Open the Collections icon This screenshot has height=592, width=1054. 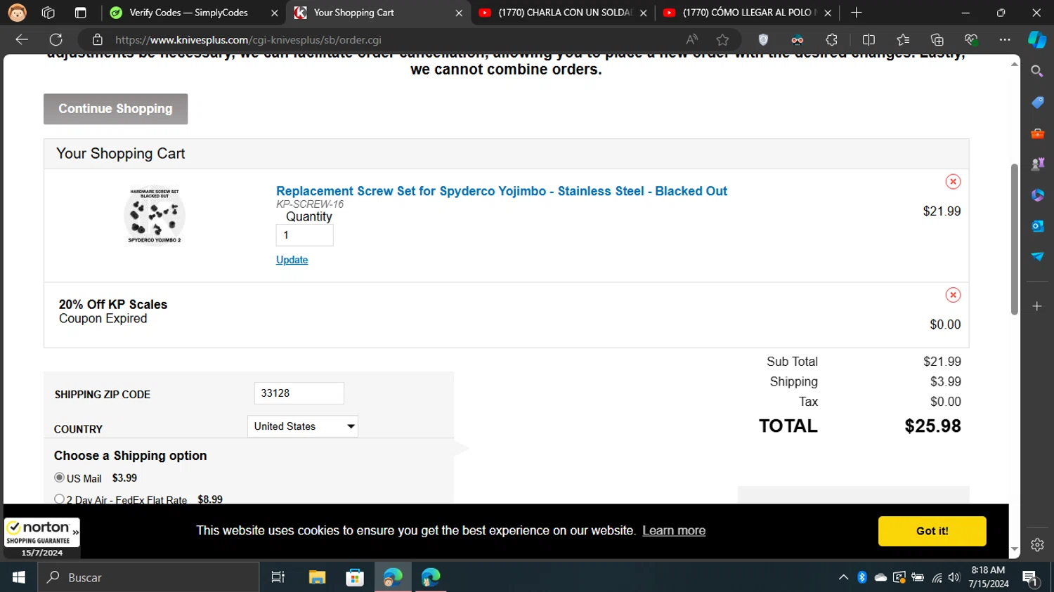tap(937, 40)
